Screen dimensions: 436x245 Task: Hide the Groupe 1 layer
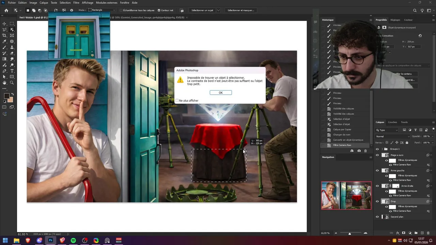pos(377,149)
